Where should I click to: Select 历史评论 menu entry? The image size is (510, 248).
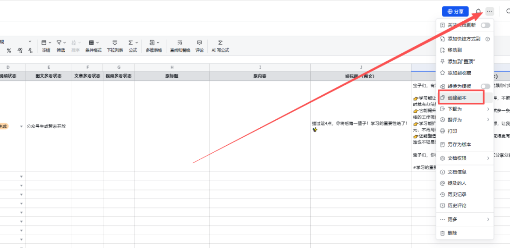[465, 206]
